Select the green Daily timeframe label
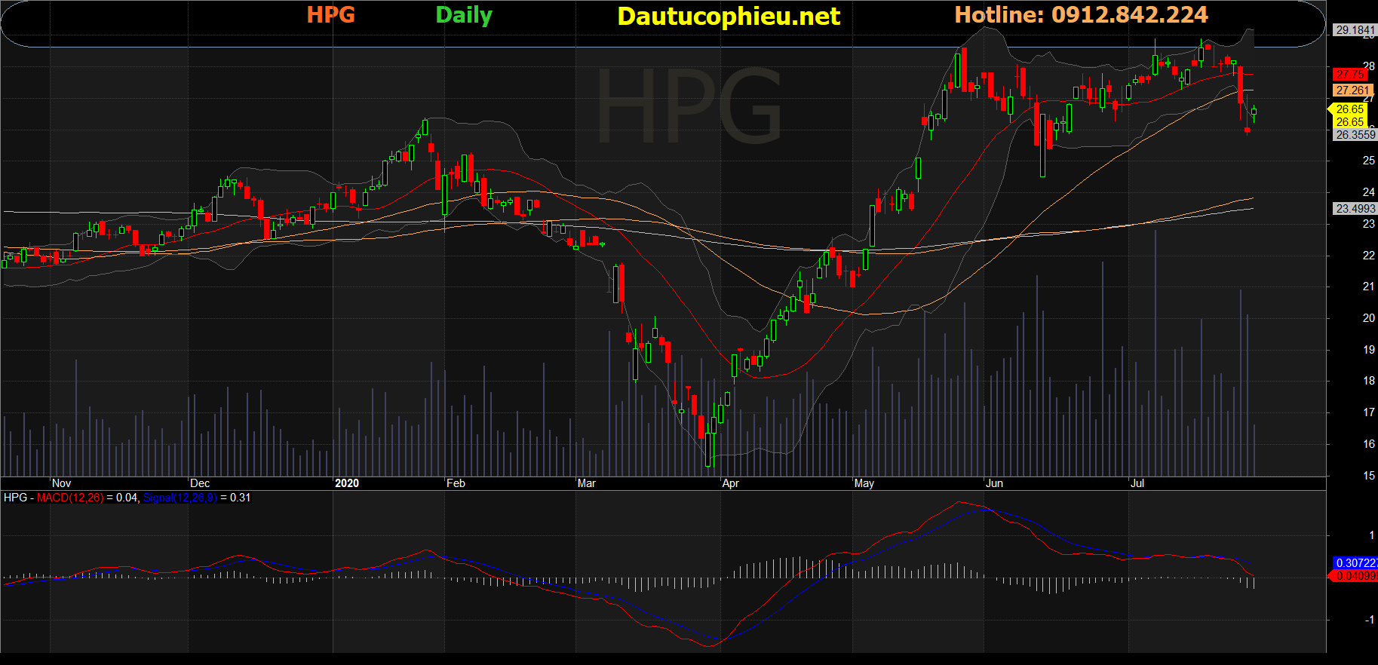This screenshot has width=1378, height=665. (x=464, y=15)
